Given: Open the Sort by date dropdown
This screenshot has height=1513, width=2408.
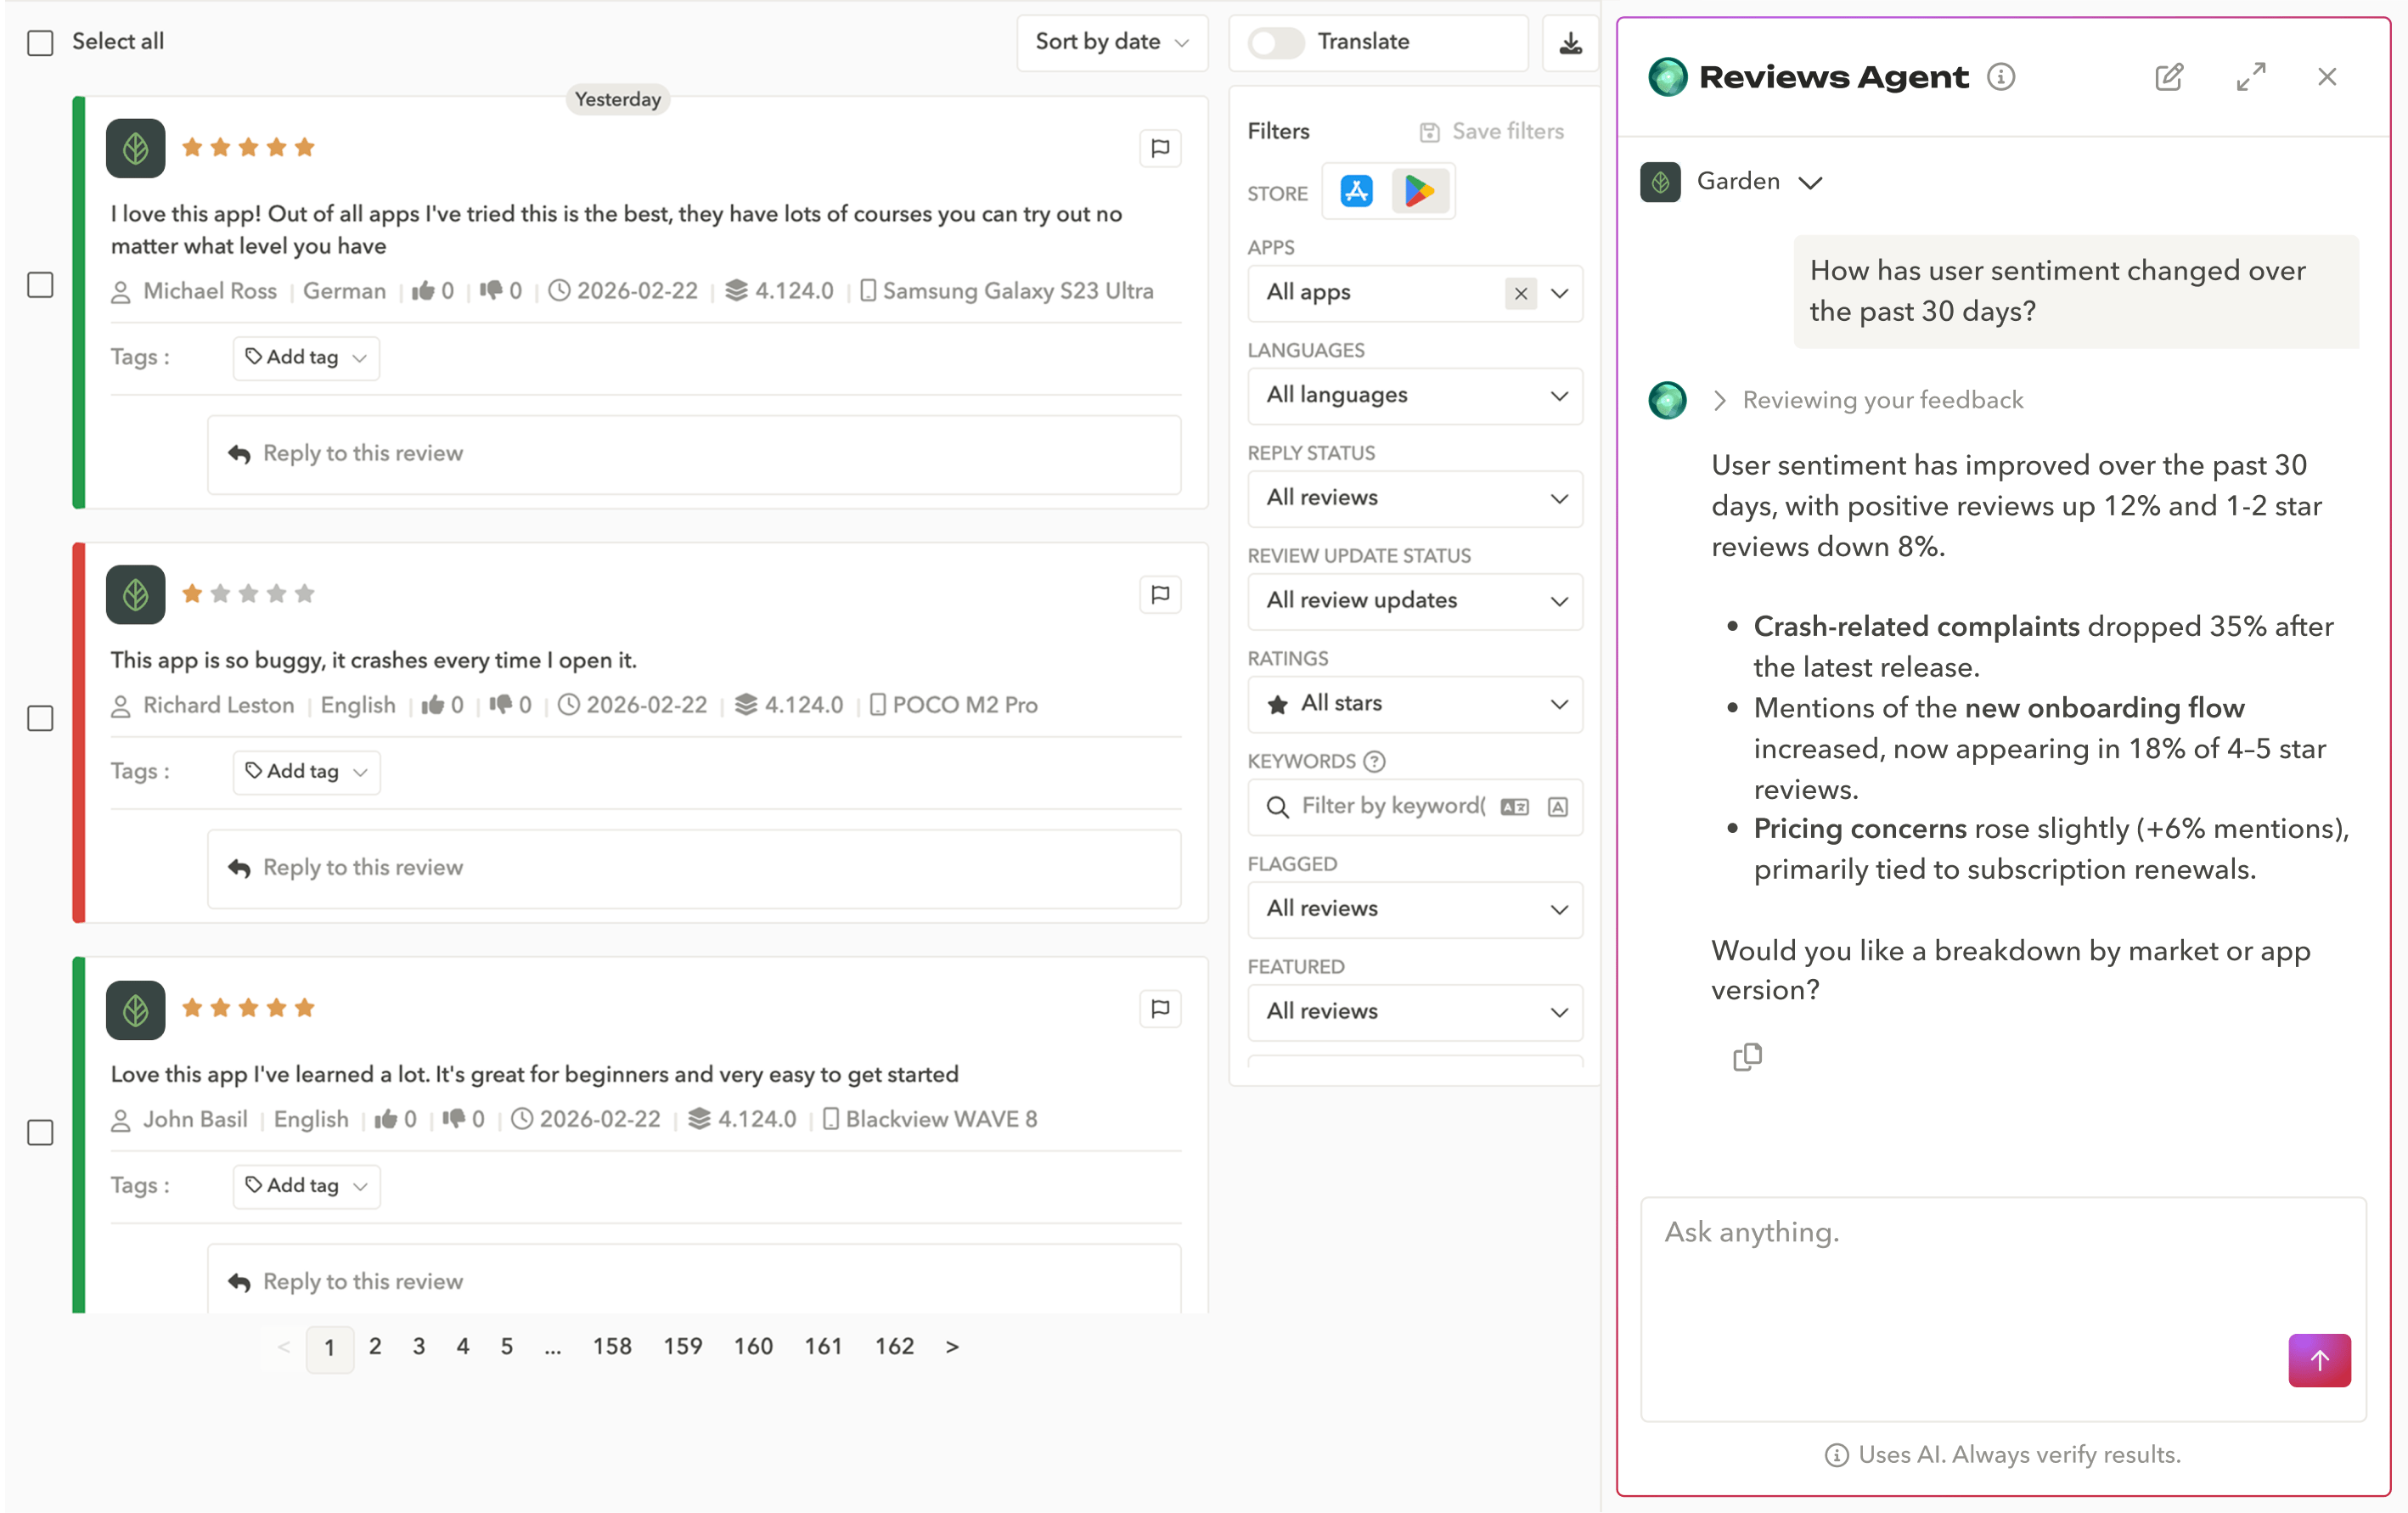Looking at the screenshot, I should [x=1111, y=42].
